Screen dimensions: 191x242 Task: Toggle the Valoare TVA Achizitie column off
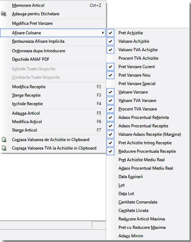pos(110,50)
